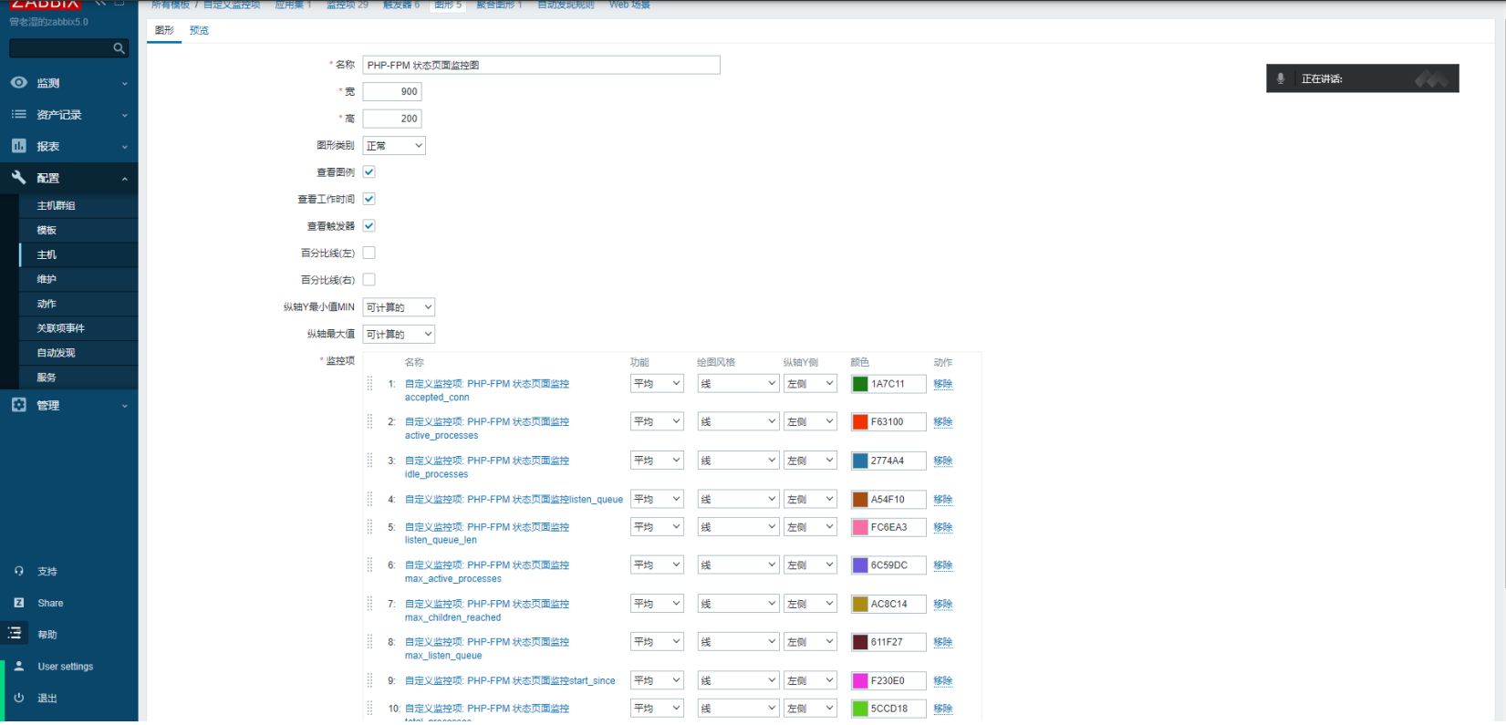Image resolution: width=1506 pixels, height=725 pixels.
Task: Open the magenta F230E0 color swatch
Action: point(860,680)
